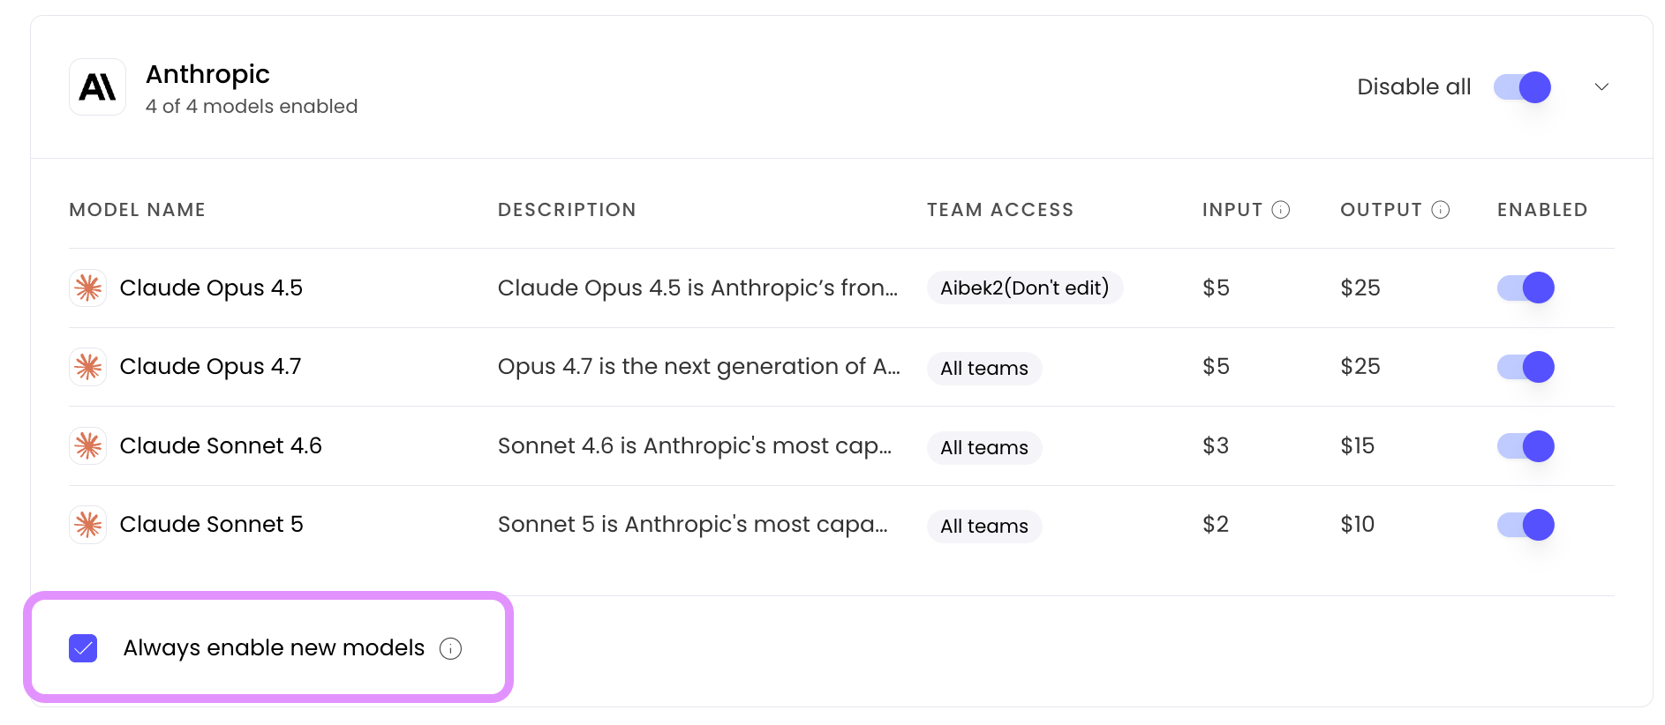Screen dimensions: 1665x725
Task: Uncheck Always enable new models checkbox
Action: (x=83, y=648)
